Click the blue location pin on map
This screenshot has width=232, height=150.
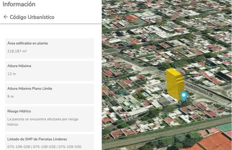(184, 95)
